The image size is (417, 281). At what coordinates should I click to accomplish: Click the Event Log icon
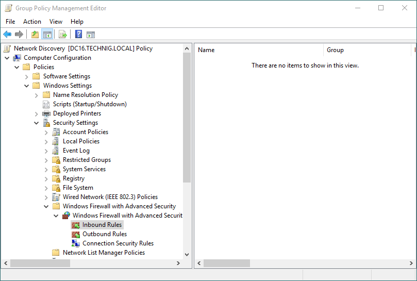click(56, 151)
